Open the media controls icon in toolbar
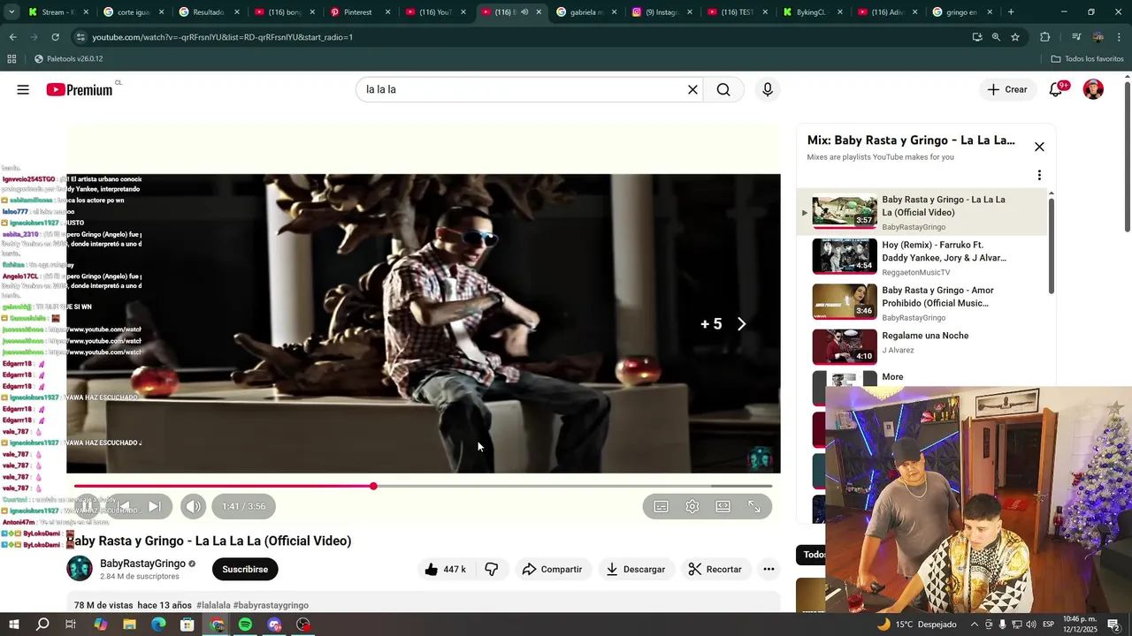 [1076, 37]
